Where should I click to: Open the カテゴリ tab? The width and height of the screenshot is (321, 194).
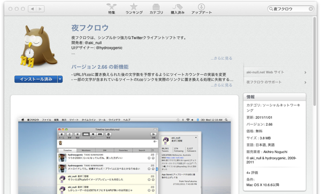156,9
